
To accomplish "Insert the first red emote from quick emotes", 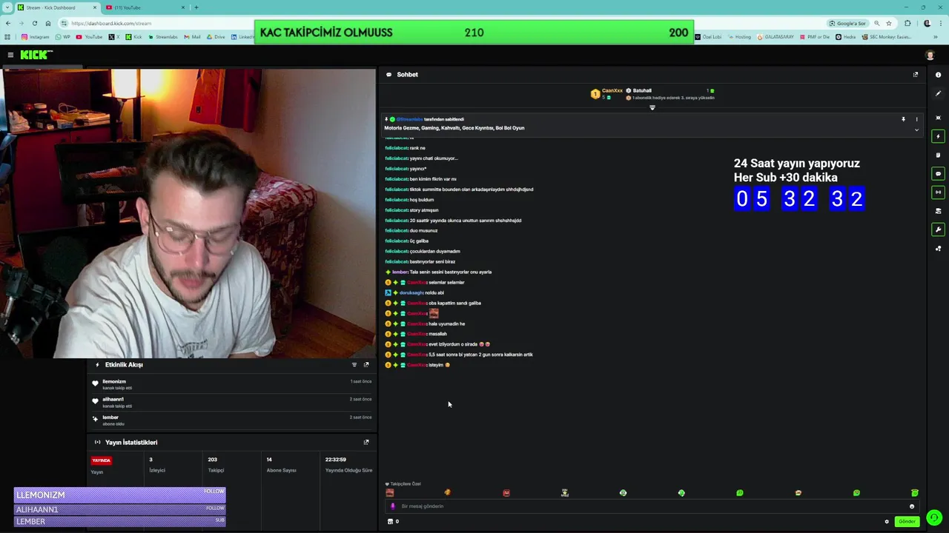I will [390, 493].
